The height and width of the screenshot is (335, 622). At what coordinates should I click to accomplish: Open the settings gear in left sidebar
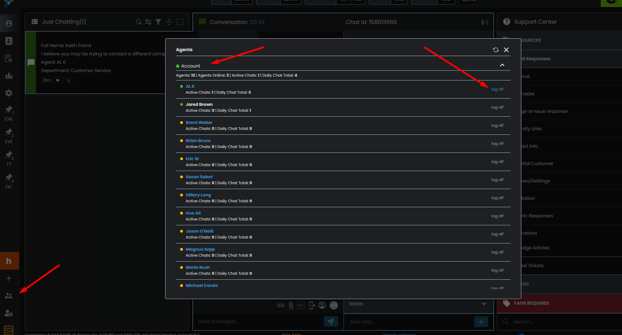point(9,93)
